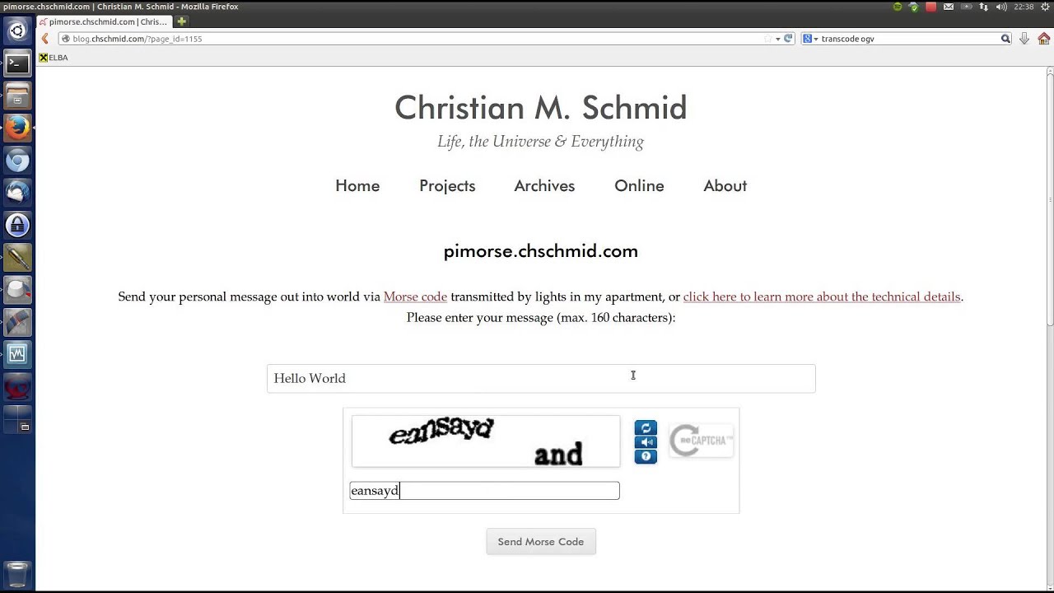
Task: Click the page vertical scrollbar
Action: pyautogui.click(x=1050, y=329)
